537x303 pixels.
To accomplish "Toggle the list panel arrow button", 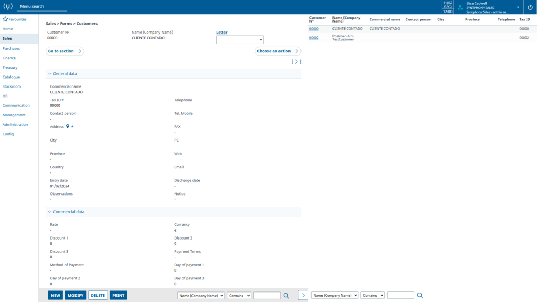I will coord(303,295).
